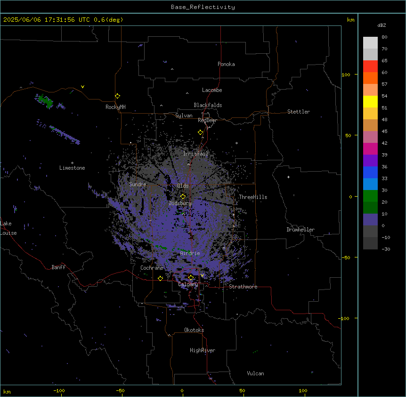The height and width of the screenshot is (397, 406).
Task: Select the orange 60–57 dBZ swatch
Action: tap(370, 78)
